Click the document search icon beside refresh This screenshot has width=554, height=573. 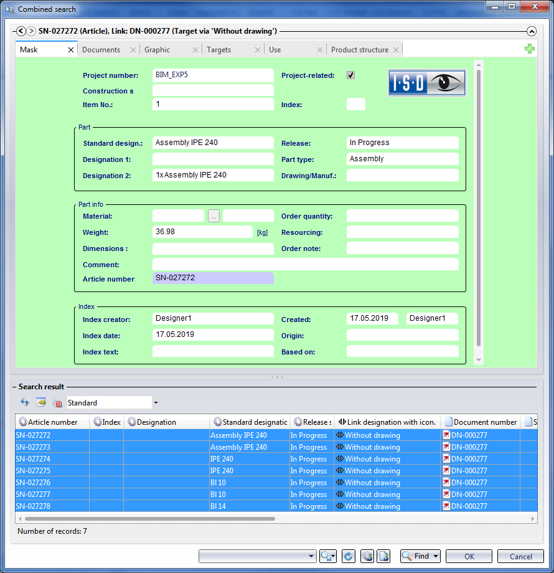[x=384, y=556]
